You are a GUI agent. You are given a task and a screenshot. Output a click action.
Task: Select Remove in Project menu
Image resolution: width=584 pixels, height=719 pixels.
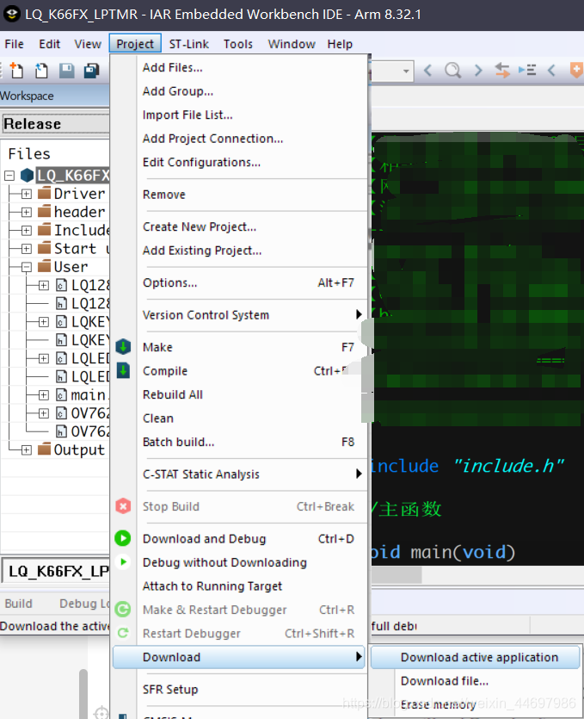point(240,195)
